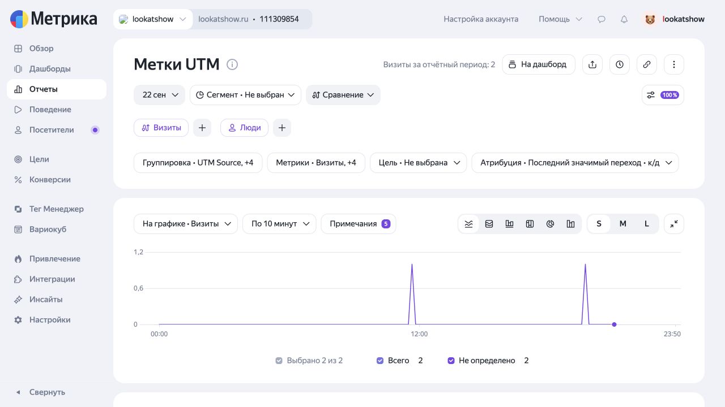725x407 pixels.
Task: Open the 22 сен date dropdown
Action: (160, 95)
